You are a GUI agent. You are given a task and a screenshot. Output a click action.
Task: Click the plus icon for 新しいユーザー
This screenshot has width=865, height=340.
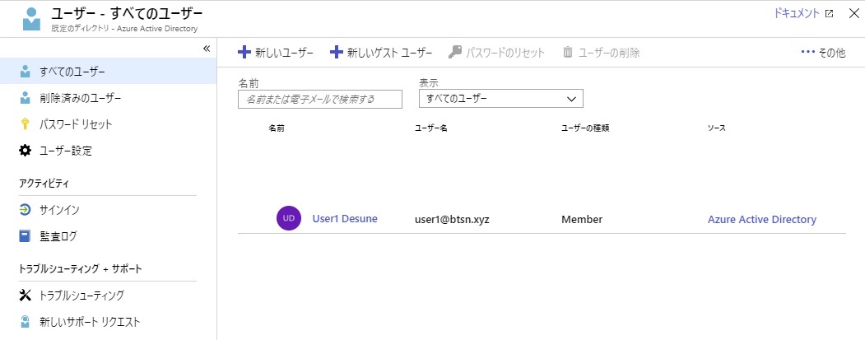coord(244,53)
